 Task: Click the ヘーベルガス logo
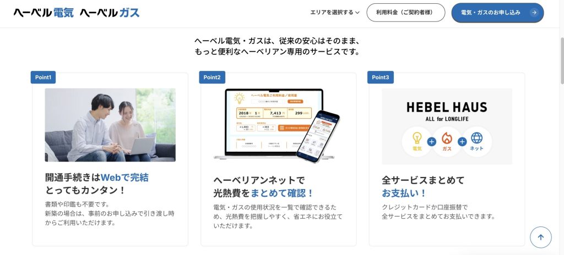[110, 13]
